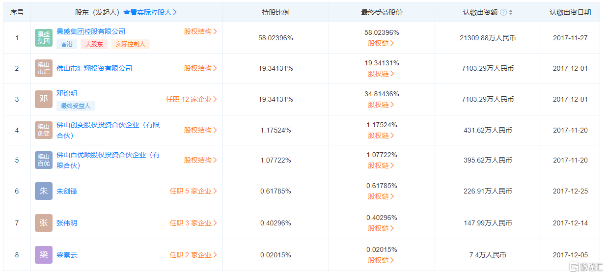Click the 佛山市汇 avatar icon
This screenshot has width=606, height=275.
pos(44,68)
